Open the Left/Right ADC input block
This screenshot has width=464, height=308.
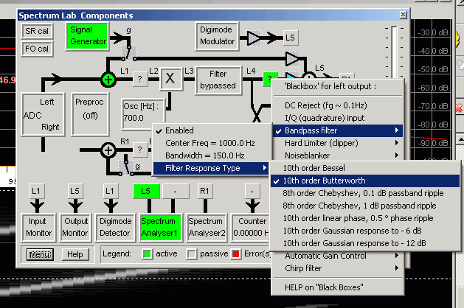coord(43,114)
